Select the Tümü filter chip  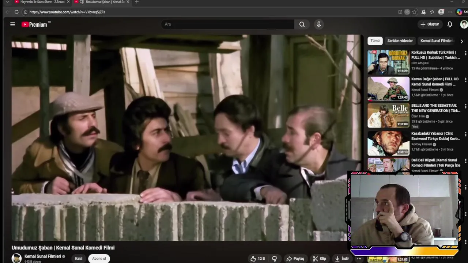click(x=375, y=41)
